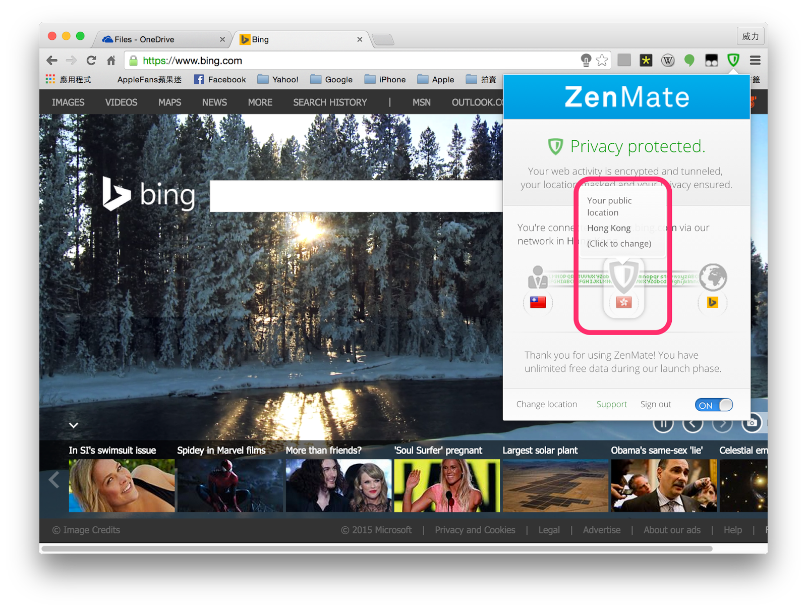Turn off the ZenMate ON switch
The image size is (807, 610).
coord(713,405)
